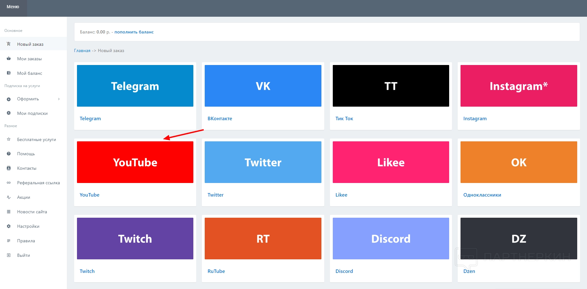Click the question mark icon beside Помощь

coord(9,154)
